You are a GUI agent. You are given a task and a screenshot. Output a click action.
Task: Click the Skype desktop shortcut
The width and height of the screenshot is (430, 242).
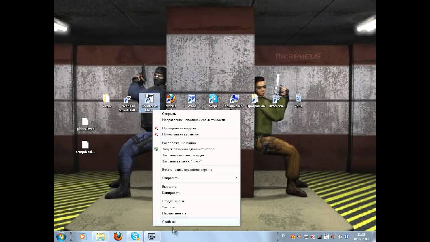click(x=213, y=101)
